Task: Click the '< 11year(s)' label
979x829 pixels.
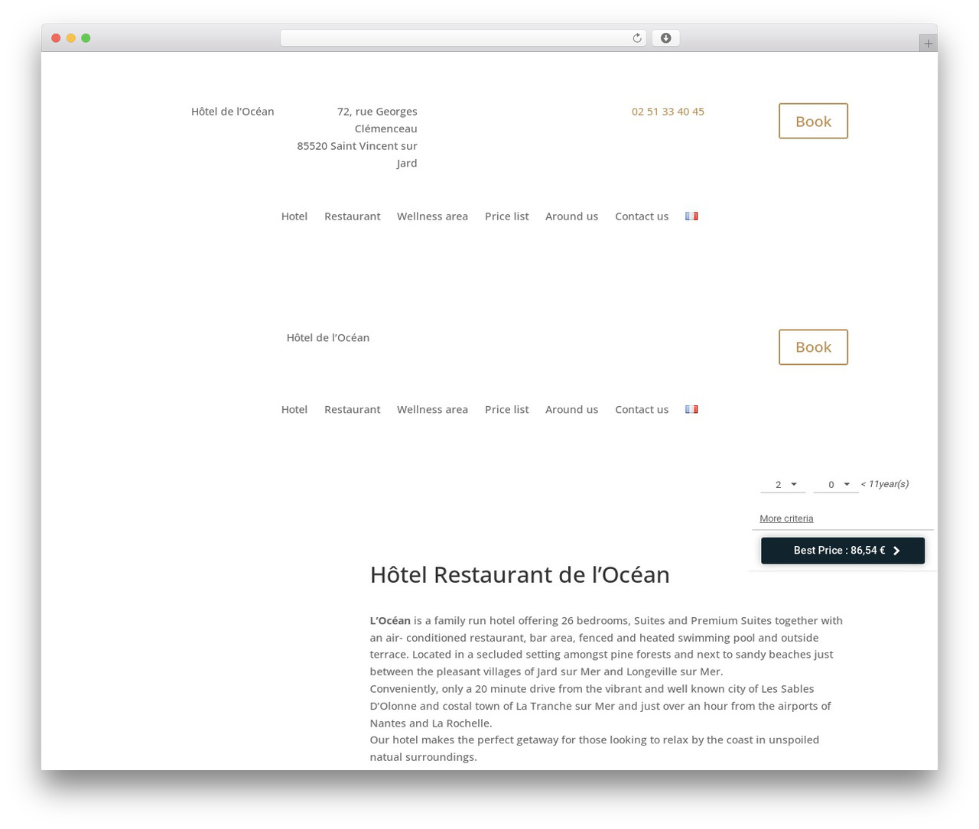Action: point(885,484)
